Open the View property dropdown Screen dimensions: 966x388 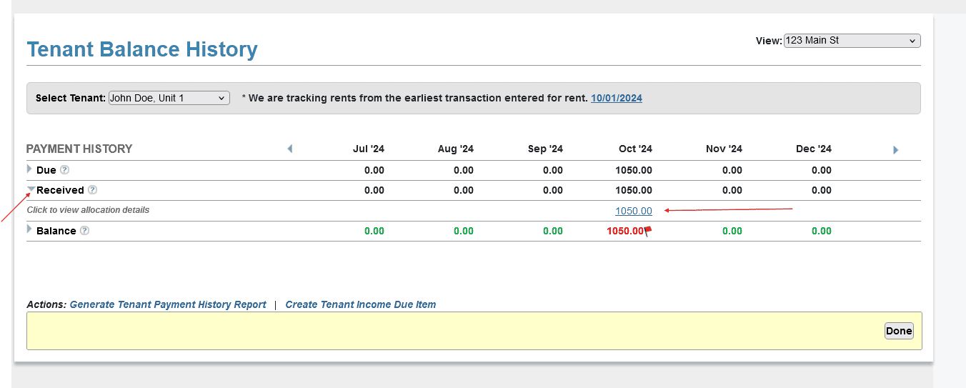point(852,41)
